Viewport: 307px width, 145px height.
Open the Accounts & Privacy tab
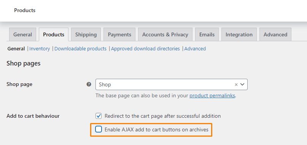[165, 34]
